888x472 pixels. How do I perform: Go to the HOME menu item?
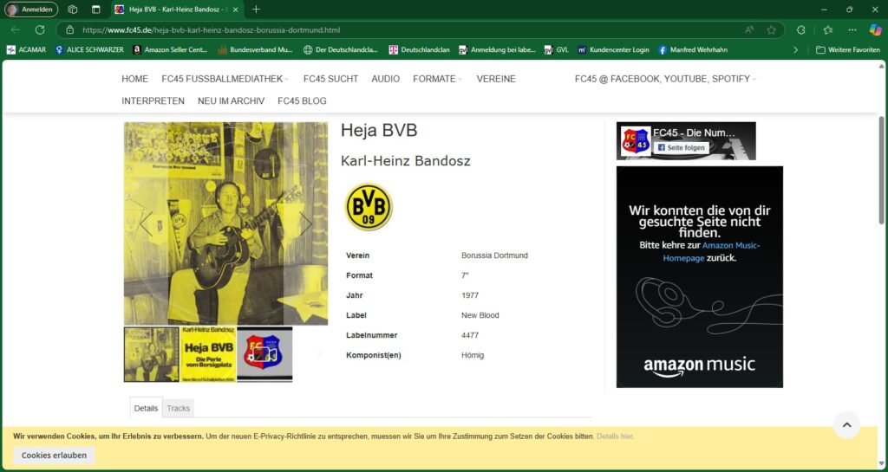[134, 79]
